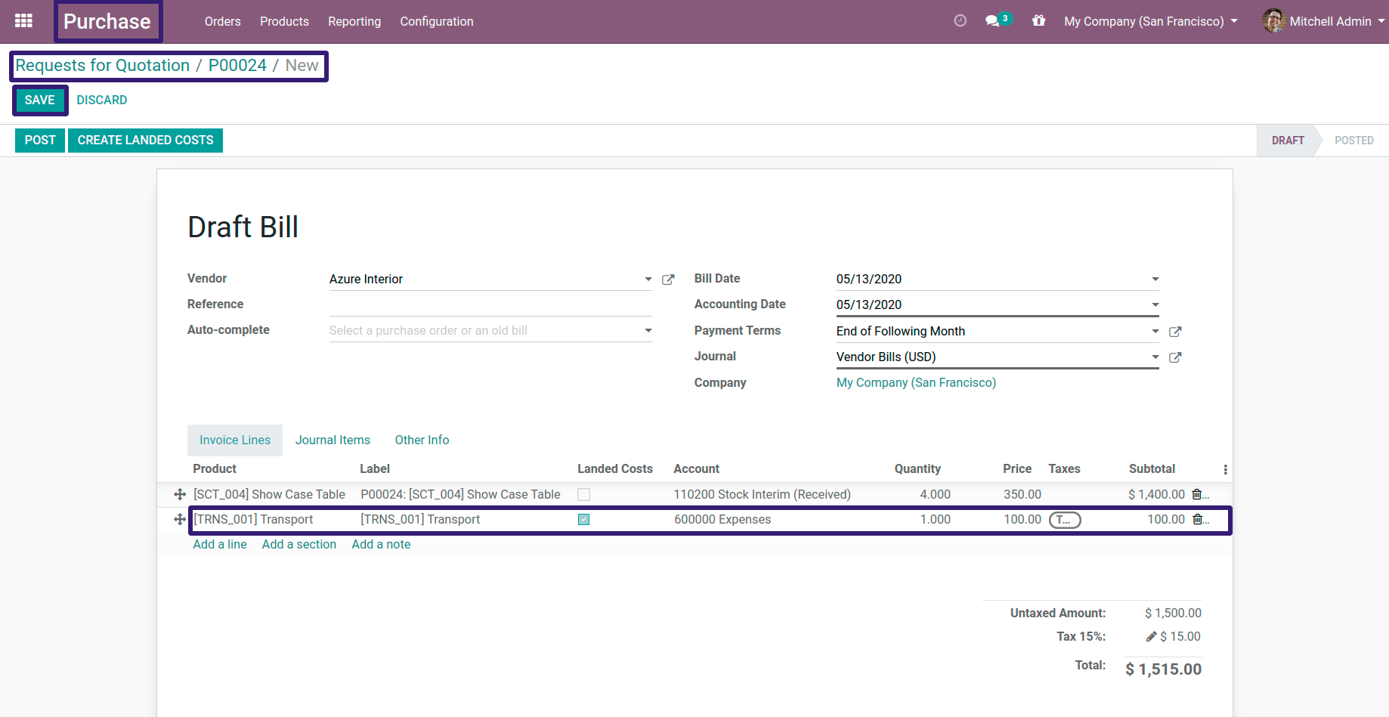Click Add a note link

(382, 544)
